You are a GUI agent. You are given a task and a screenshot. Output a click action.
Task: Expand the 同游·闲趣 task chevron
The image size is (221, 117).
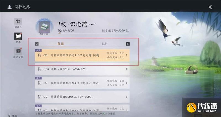[x=127, y=55]
